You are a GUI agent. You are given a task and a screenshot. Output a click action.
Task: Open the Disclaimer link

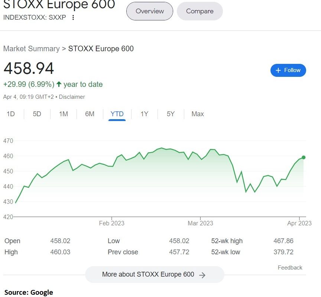point(72,97)
